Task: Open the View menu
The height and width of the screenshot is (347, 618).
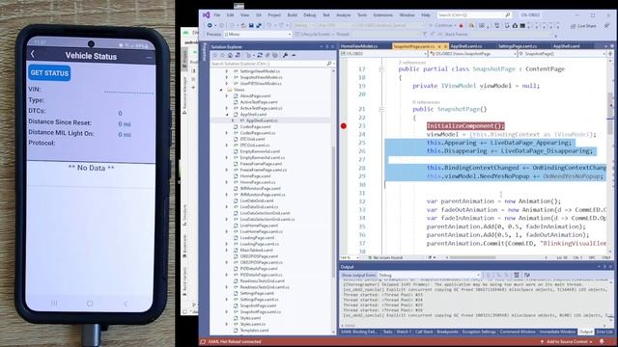Action: (x=244, y=15)
